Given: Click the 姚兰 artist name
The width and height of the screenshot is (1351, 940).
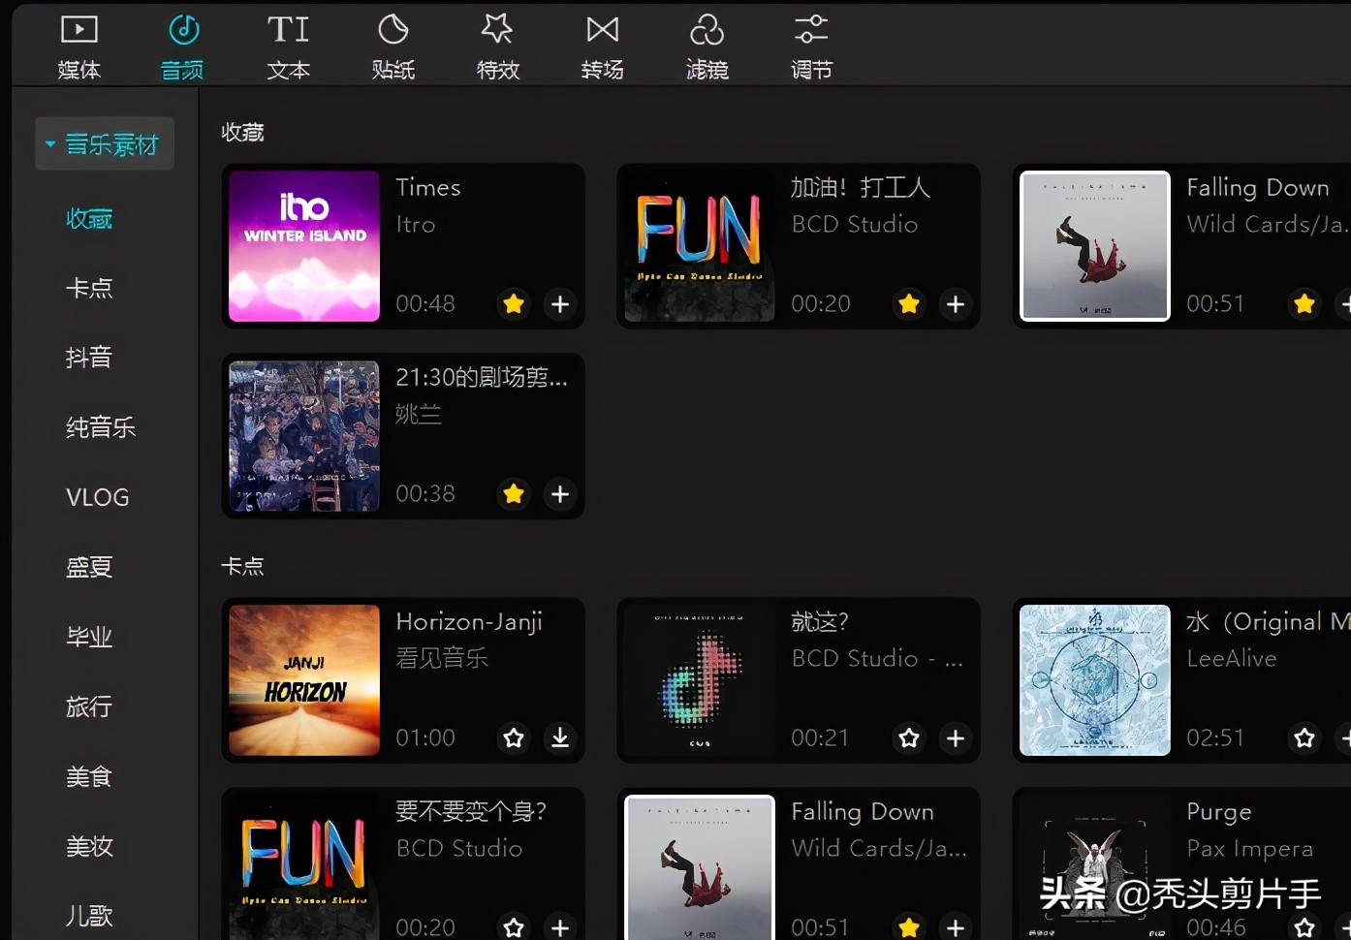Looking at the screenshot, I should tap(419, 415).
